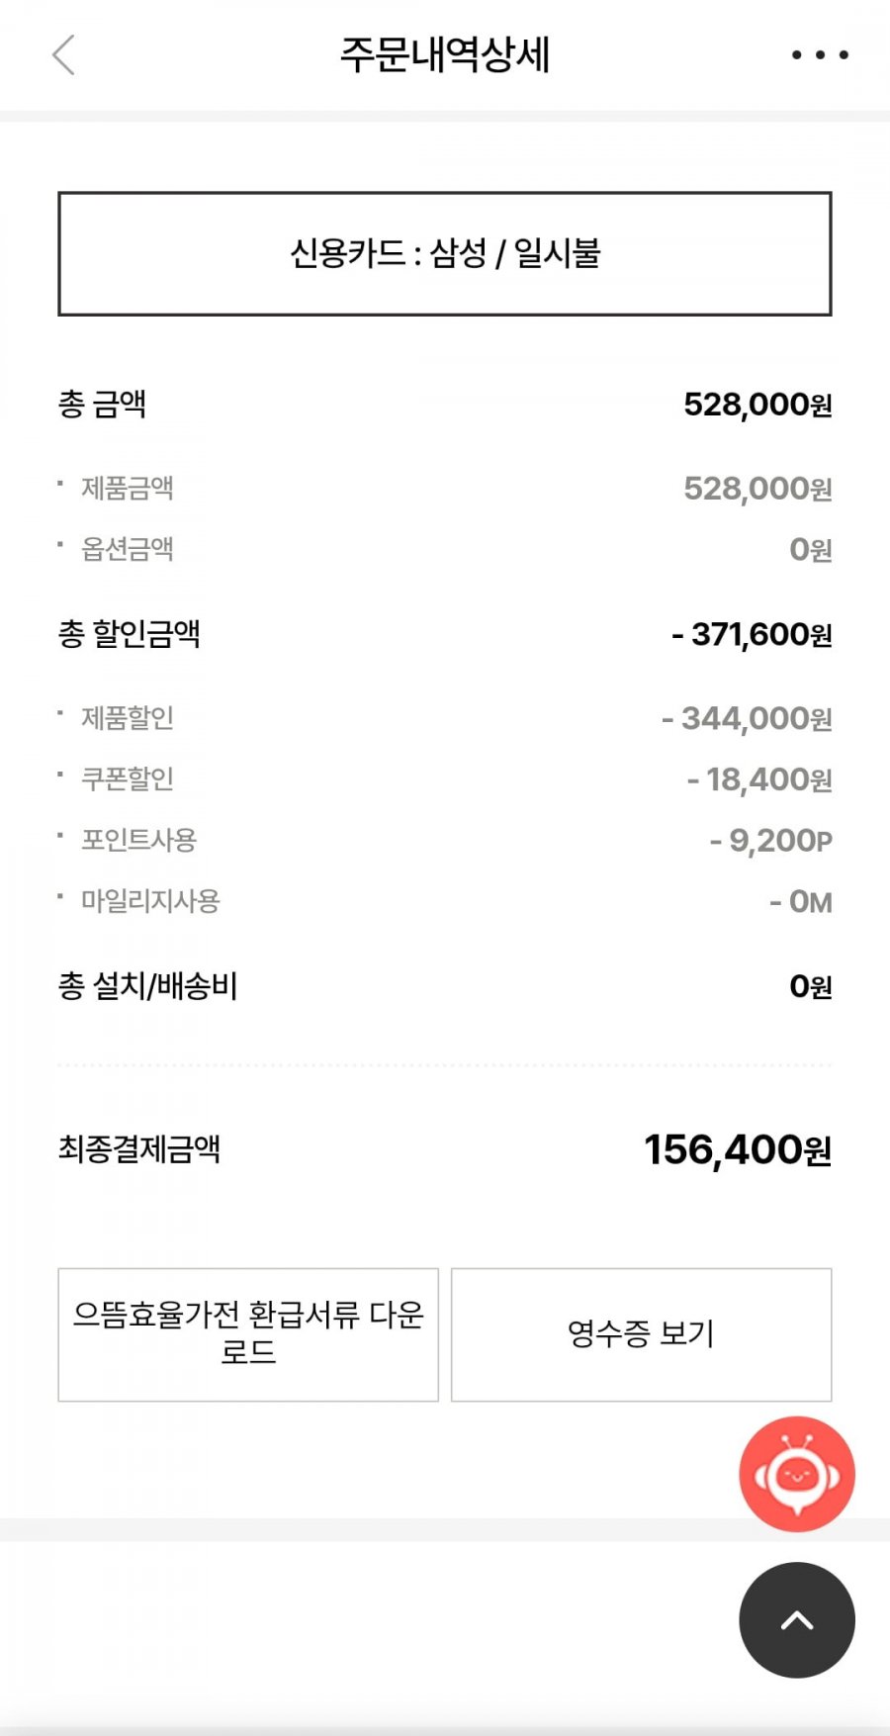The width and height of the screenshot is (890, 1736).
Task: Select the 최종결제금액 label
Action: point(139,1149)
